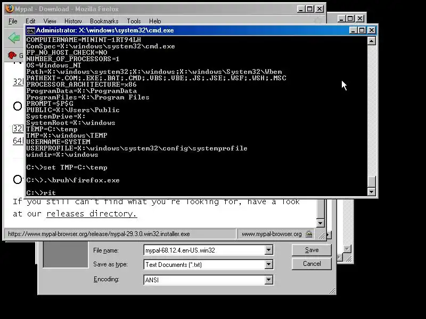Click the 'Encoding:' label in Save dialog
Screen dimensions: 426x319
point(106,279)
